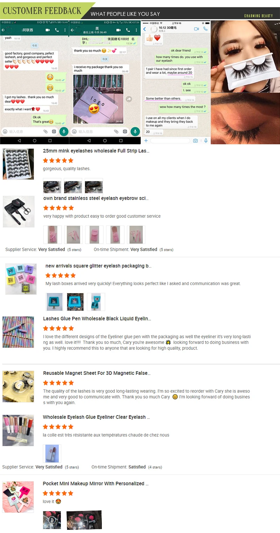The height and width of the screenshot is (533, 280).
Task: Tap attachment paperclip in second chat
Action: click(116, 131)
